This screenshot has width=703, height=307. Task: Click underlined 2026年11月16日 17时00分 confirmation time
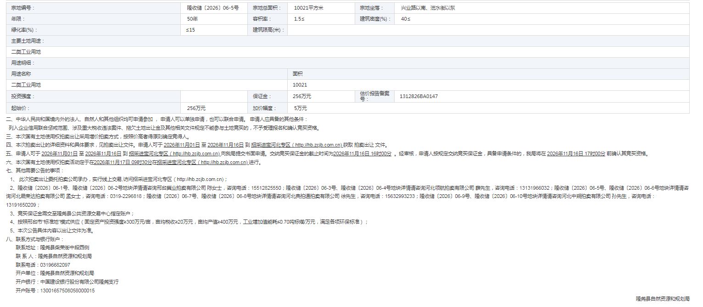pyautogui.click(x=576, y=153)
